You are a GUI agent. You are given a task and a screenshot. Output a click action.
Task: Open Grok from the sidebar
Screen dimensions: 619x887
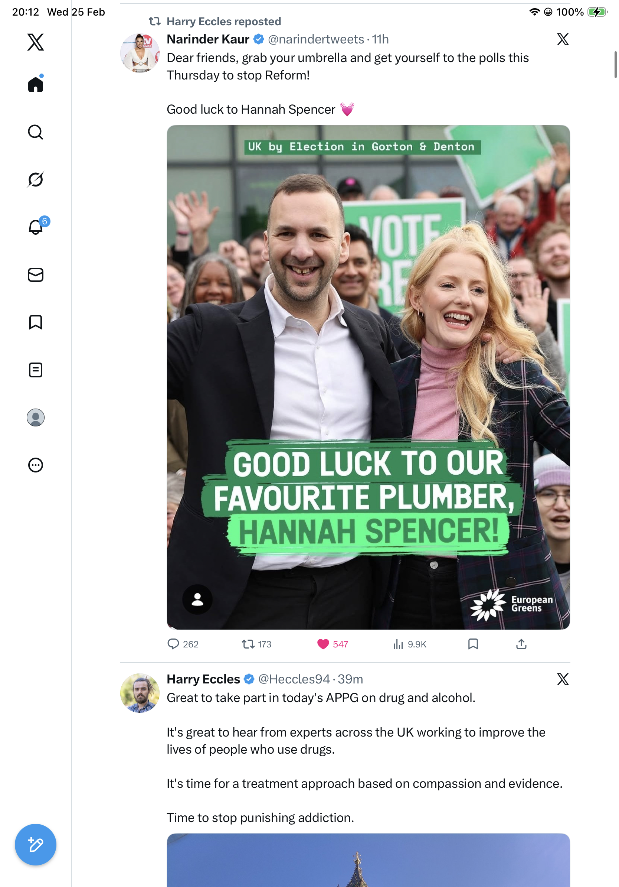tap(36, 180)
